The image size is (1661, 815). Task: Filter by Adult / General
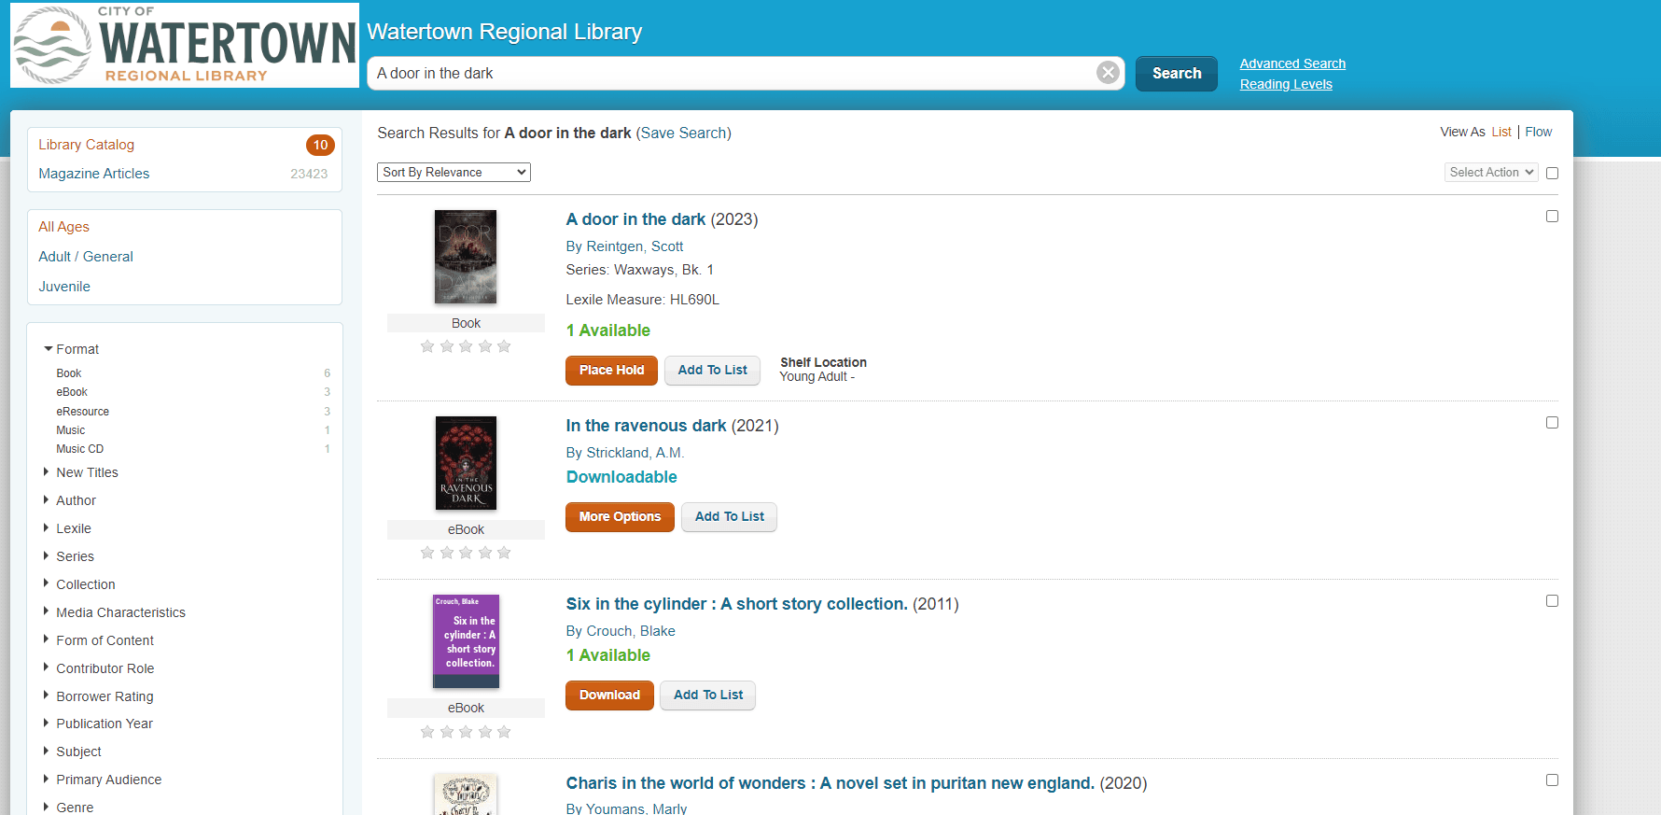tap(86, 257)
